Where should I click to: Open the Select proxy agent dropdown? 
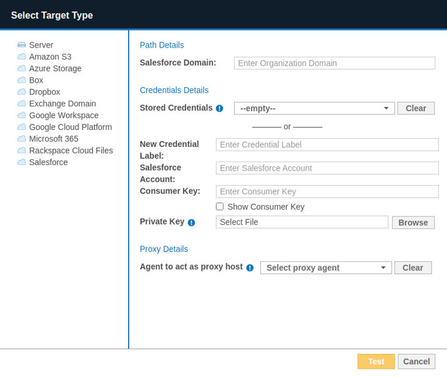point(325,268)
